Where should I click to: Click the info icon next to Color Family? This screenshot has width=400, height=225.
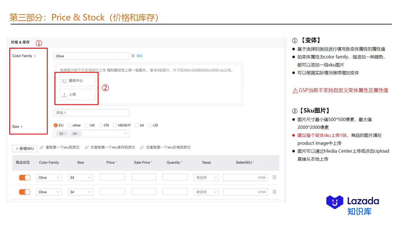point(35,56)
